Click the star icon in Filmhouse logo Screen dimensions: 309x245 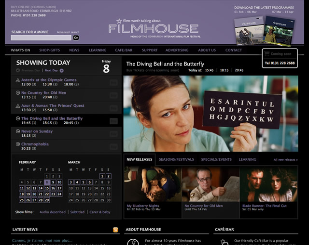[119, 21]
